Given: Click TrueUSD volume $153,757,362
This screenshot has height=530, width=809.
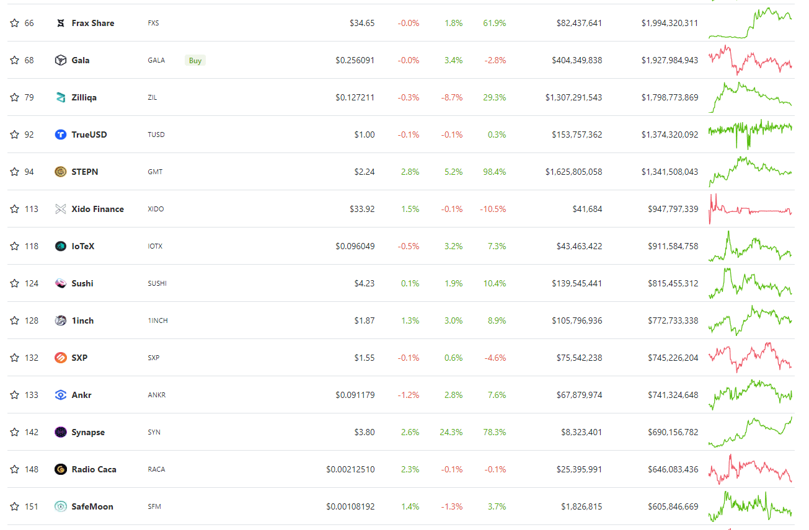Looking at the screenshot, I should click(x=577, y=135).
